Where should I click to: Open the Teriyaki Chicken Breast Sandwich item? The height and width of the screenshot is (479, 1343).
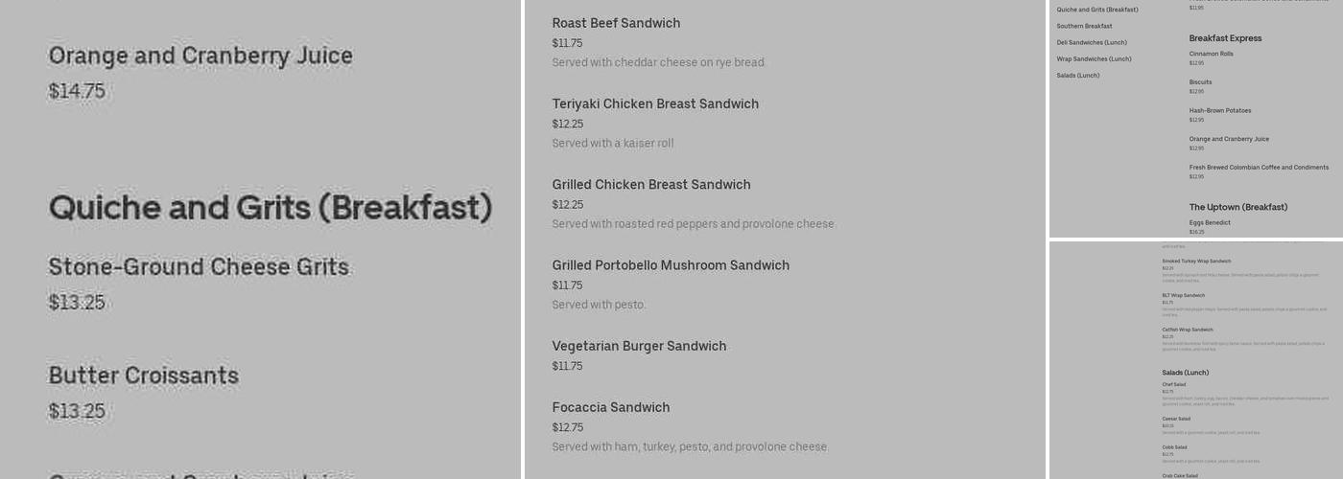pyautogui.click(x=655, y=103)
